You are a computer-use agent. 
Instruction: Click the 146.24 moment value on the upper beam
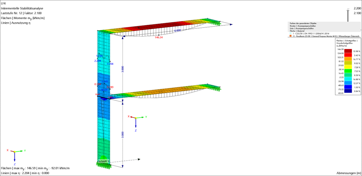pos(159,37)
